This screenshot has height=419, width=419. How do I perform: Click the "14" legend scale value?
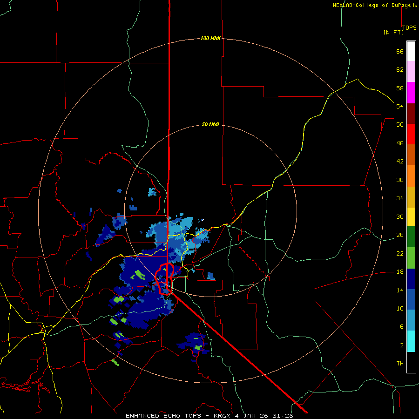pos(400,290)
